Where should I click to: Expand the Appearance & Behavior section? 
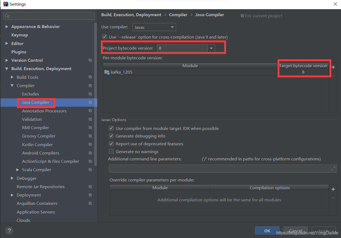point(7,26)
